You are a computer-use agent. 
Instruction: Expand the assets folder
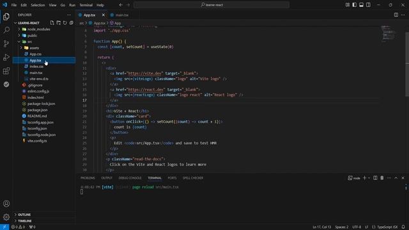point(21,48)
